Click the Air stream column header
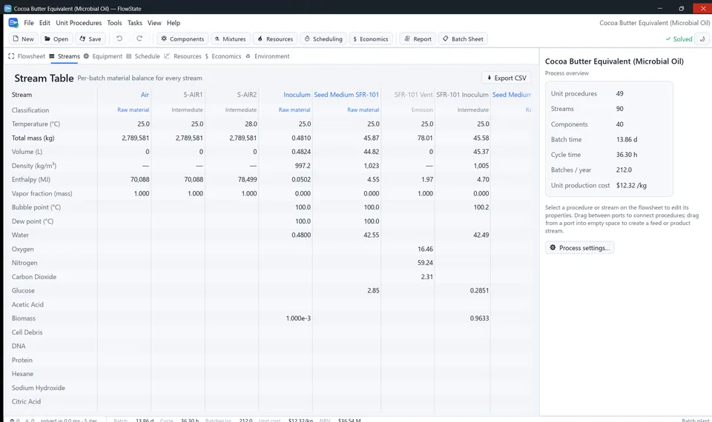 click(145, 95)
